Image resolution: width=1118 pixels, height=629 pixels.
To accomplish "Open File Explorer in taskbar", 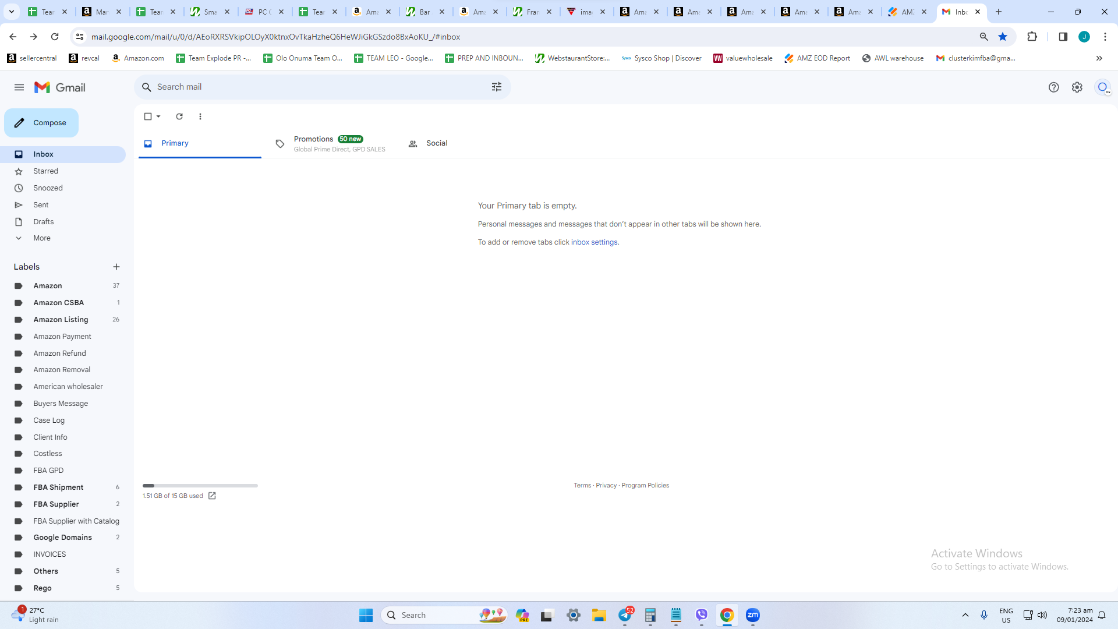I will tap(599, 615).
